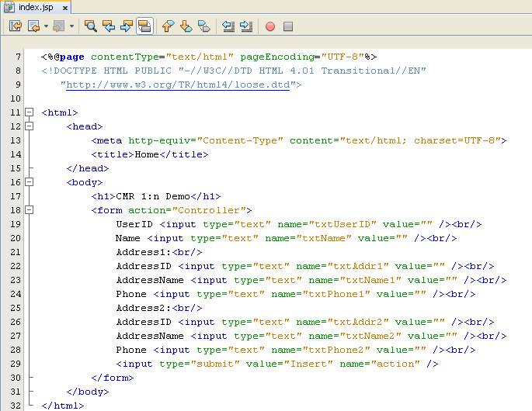Click the "UserID" label text on line 19
The height and width of the screenshot is (411, 532).
[x=134, y=224]
